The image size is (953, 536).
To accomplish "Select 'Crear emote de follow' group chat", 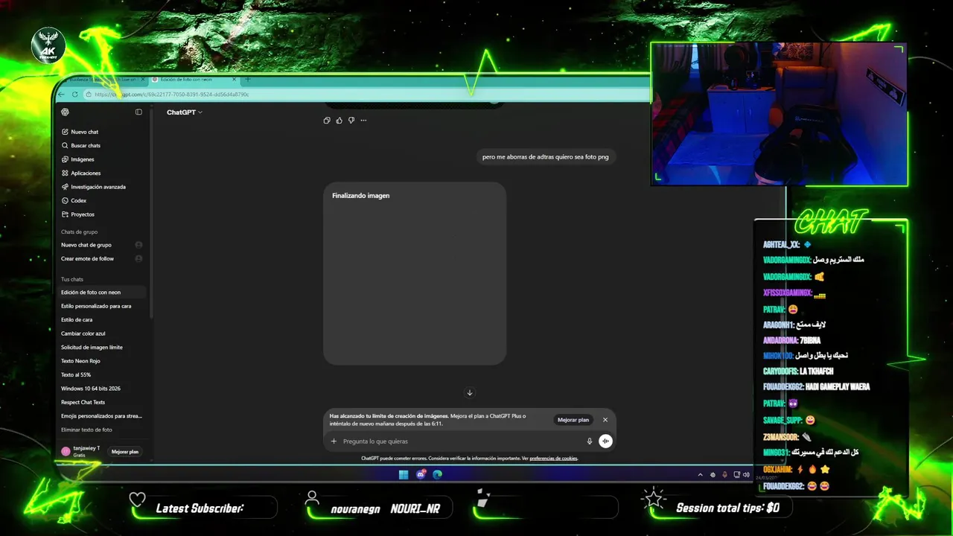I will point(101,259).
